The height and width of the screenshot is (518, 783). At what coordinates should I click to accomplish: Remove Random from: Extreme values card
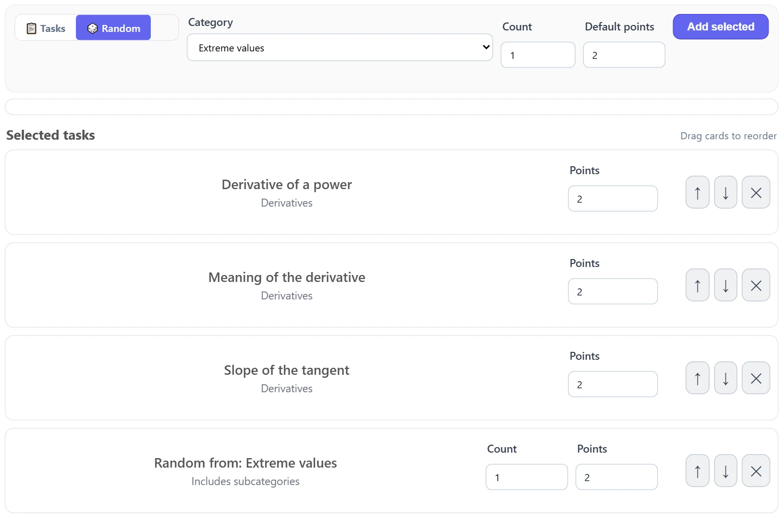point(756,471)
